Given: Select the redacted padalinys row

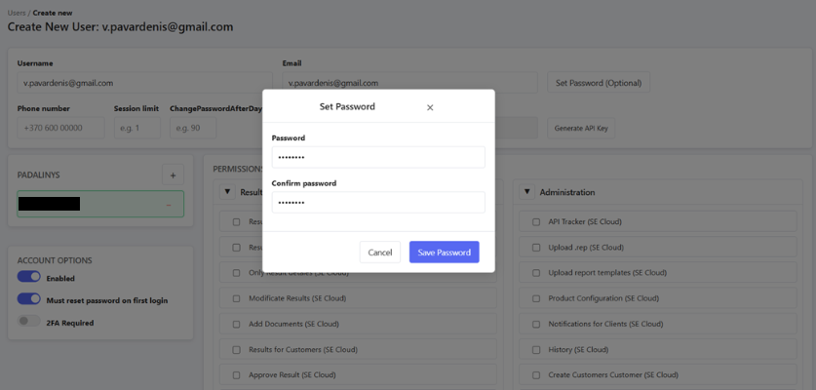Looking at the screenshot, I should coord(100,204).
